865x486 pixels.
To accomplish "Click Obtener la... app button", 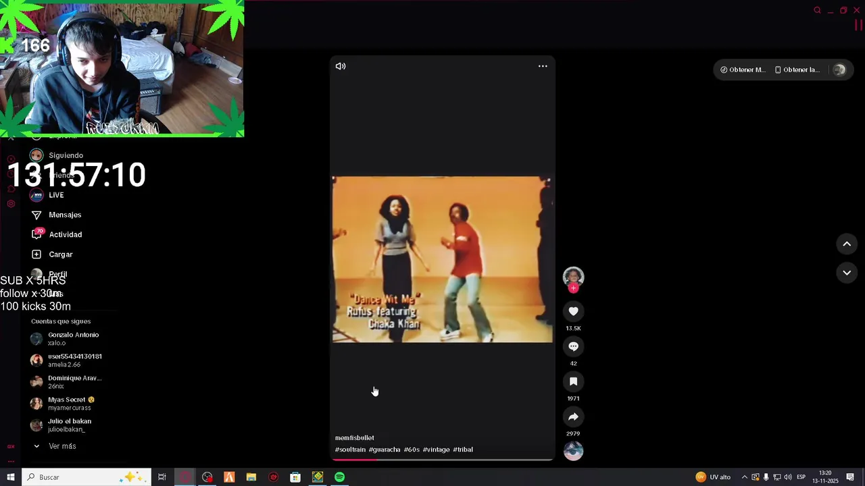I will tap(797, 70).
